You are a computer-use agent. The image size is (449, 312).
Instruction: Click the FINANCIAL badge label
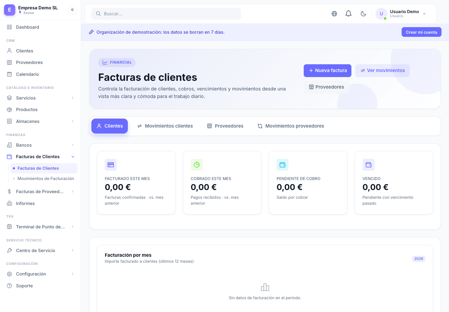117,62
